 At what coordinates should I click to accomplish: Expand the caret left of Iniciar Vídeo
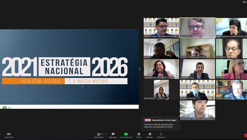1,134
